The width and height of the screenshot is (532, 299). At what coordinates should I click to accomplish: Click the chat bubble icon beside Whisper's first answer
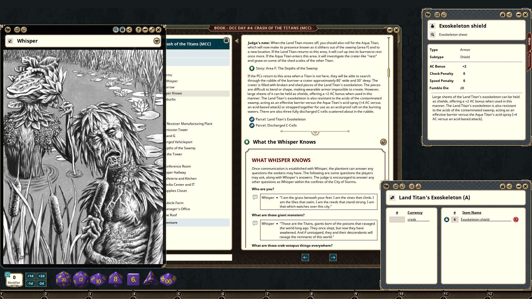[255, 198]
